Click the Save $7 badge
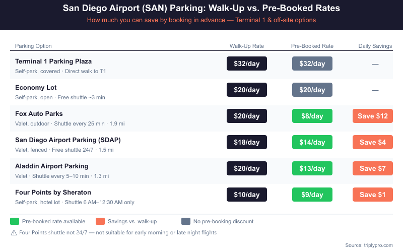This screenshot has height=252, width=403. (x=373, y=168)
